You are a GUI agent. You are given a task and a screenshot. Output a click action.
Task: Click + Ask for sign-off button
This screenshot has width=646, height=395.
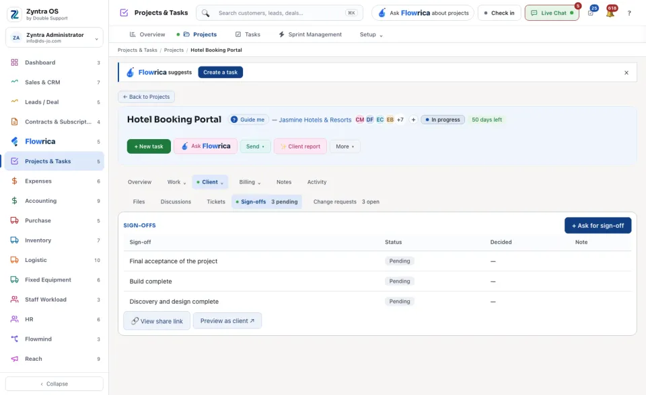[x=598, y=226]
